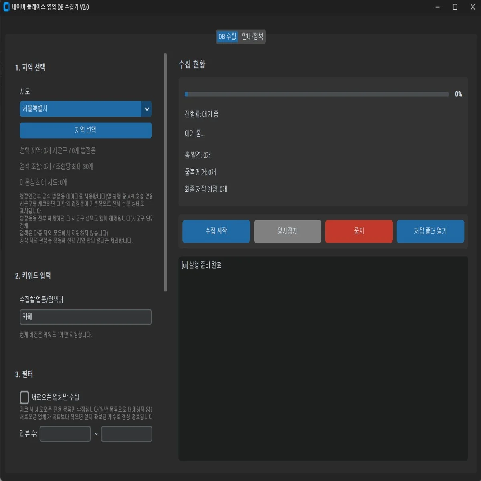Click the 3. 필터 section heading
This screenshot has width=481, height=481.
[x=24, y=374]
